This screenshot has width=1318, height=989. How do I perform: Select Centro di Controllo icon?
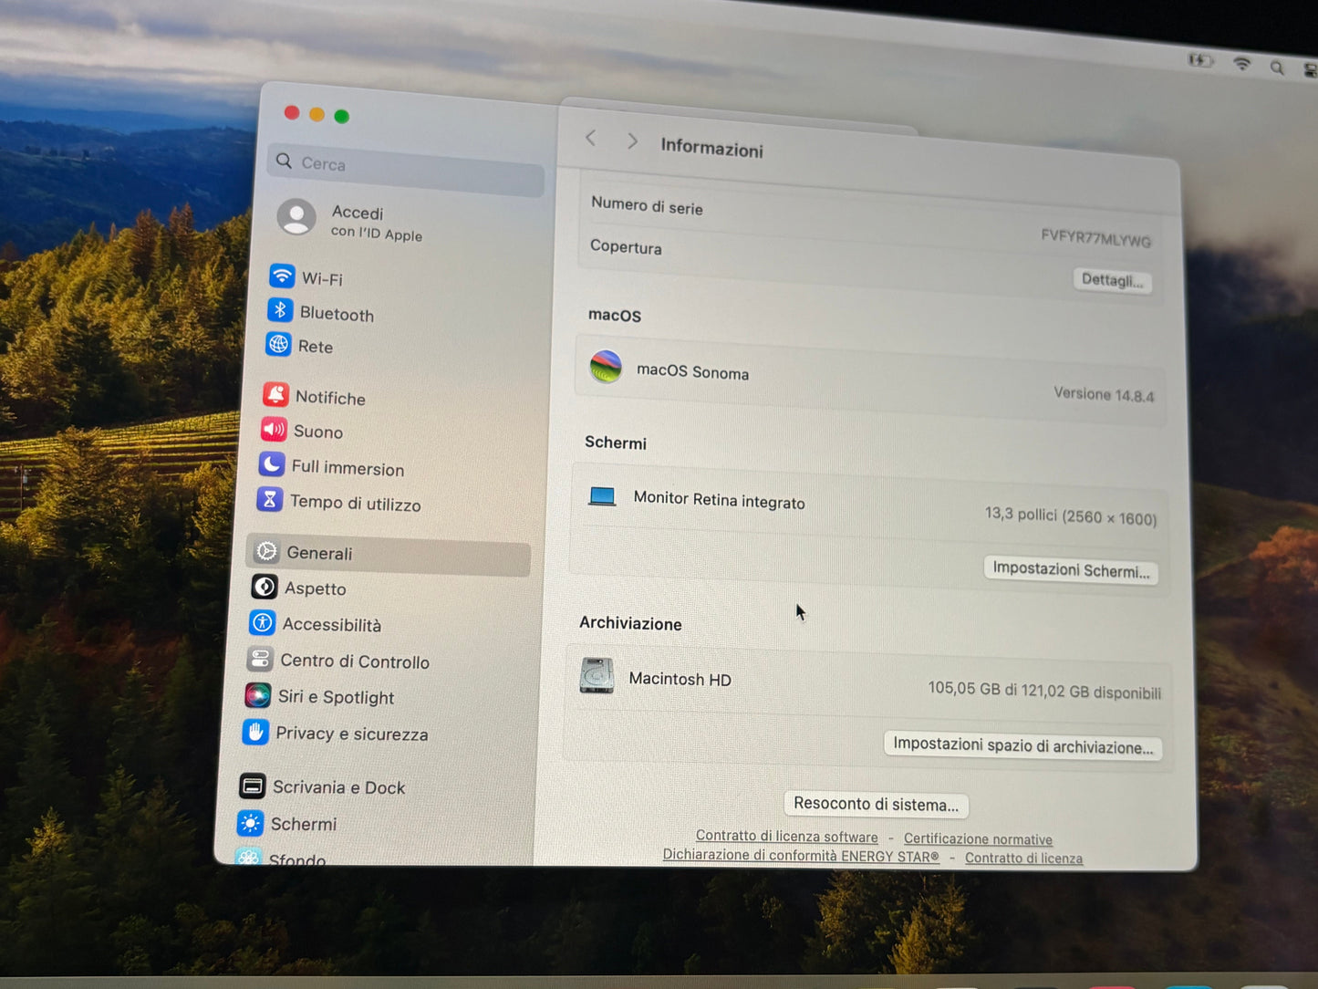point(260,659)
